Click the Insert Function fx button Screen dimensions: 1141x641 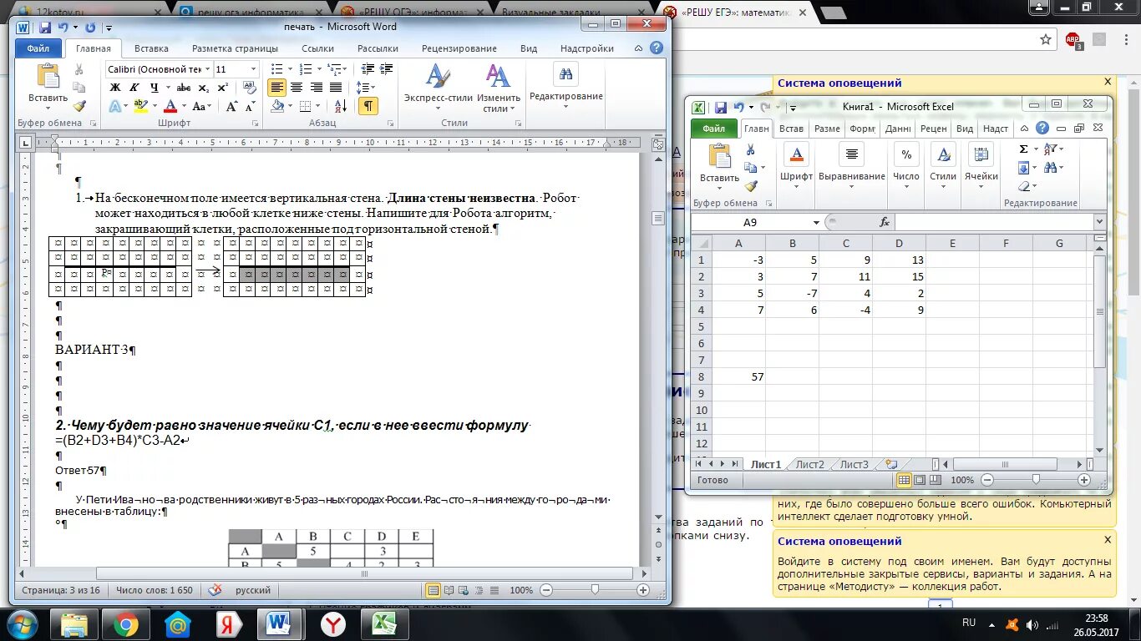pos(885,222)
